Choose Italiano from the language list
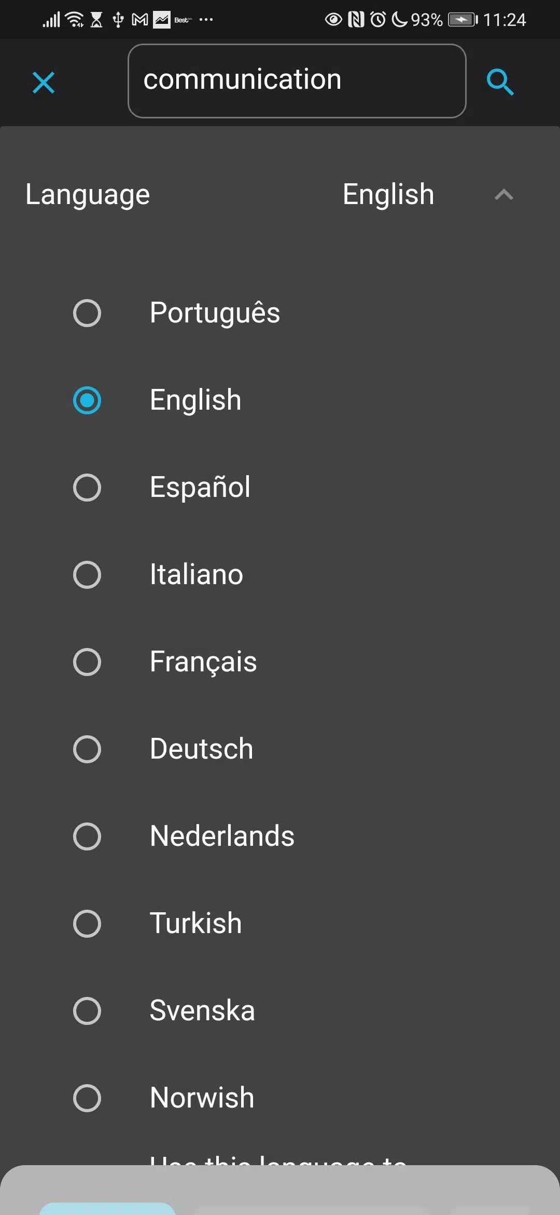 tap(197, 574)
